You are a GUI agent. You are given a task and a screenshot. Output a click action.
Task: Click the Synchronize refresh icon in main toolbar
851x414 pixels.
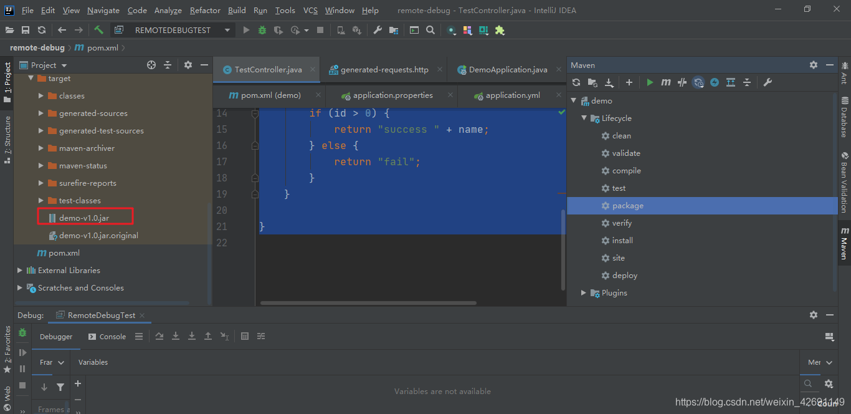pyautogui.click(x=42, y=30)
